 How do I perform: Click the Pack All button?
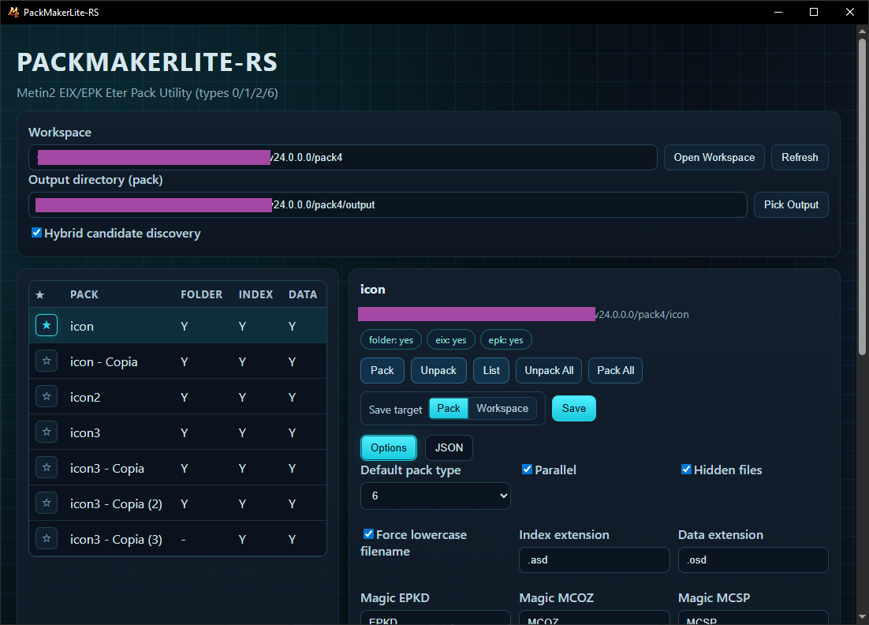(615, 370)
